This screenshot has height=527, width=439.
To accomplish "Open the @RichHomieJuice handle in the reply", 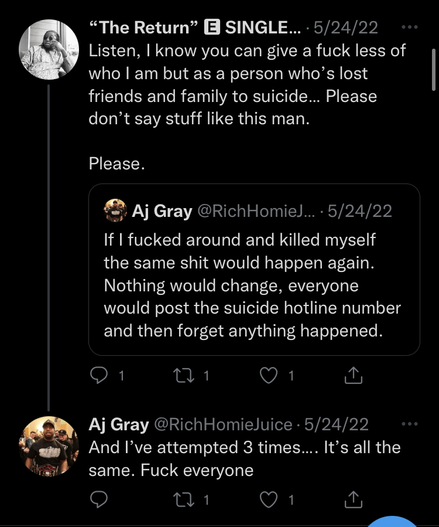I will coord(222,424).
